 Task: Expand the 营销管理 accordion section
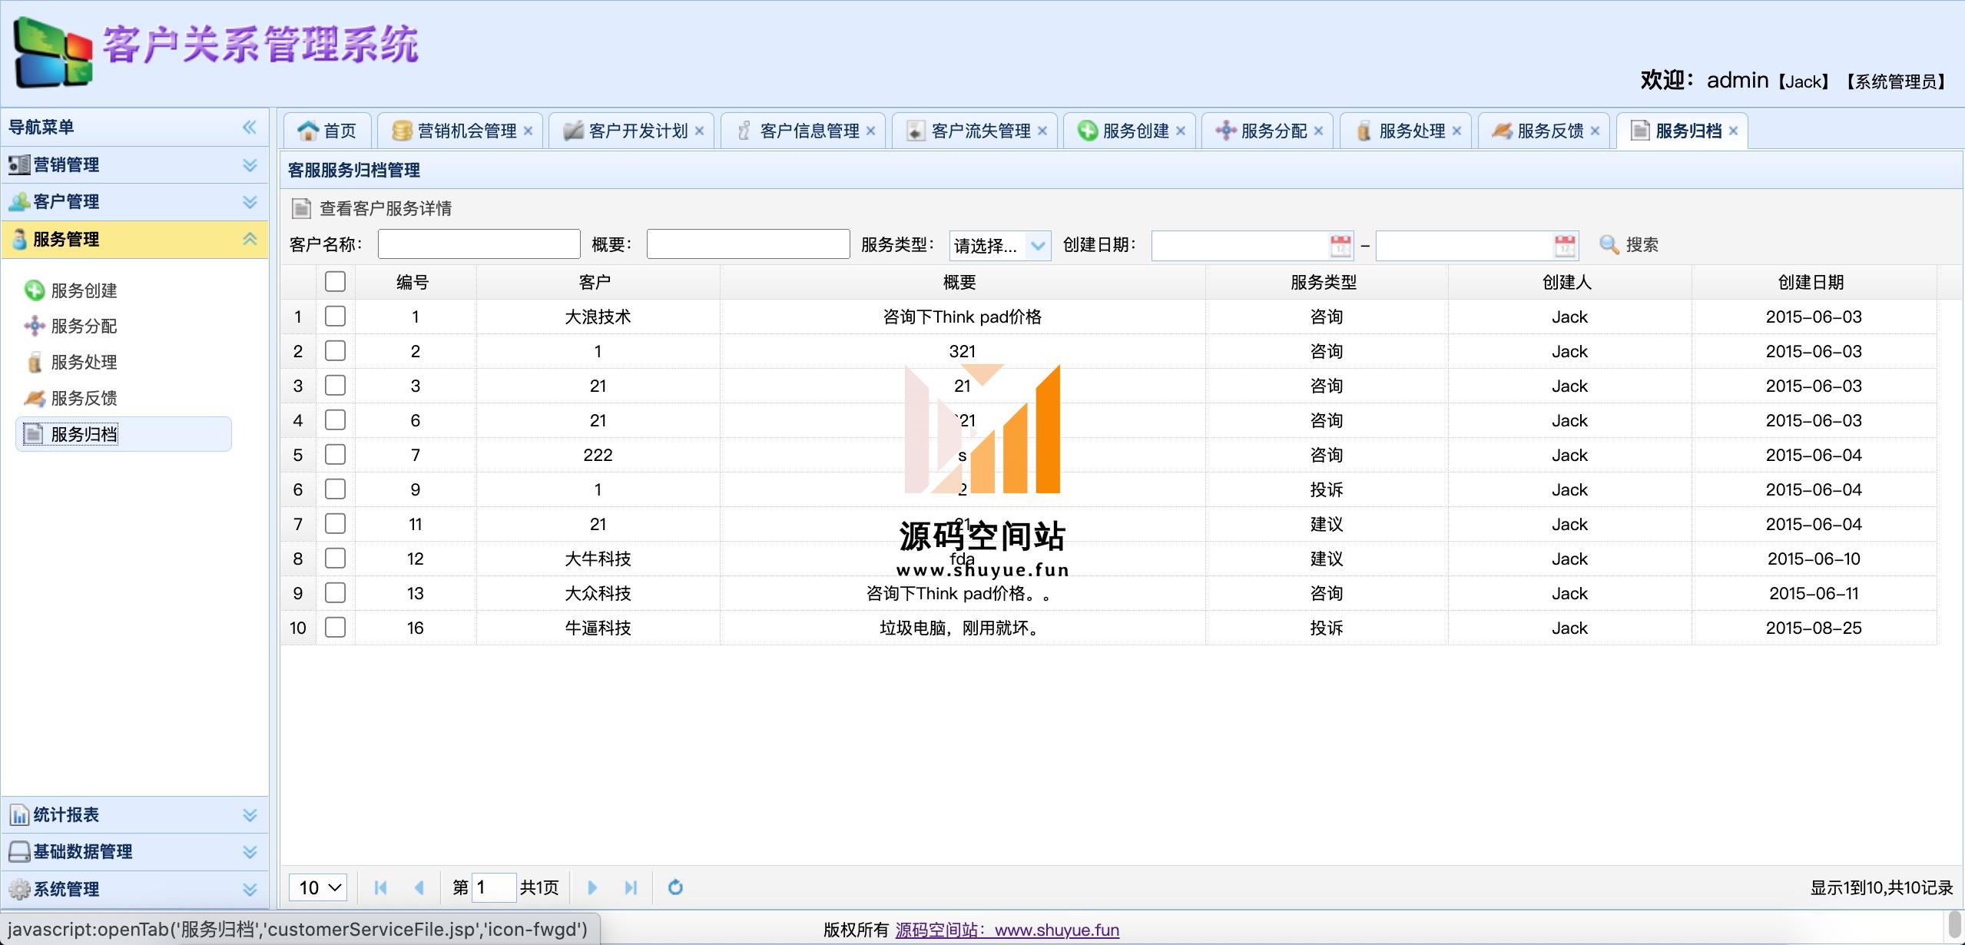(250, 164)
